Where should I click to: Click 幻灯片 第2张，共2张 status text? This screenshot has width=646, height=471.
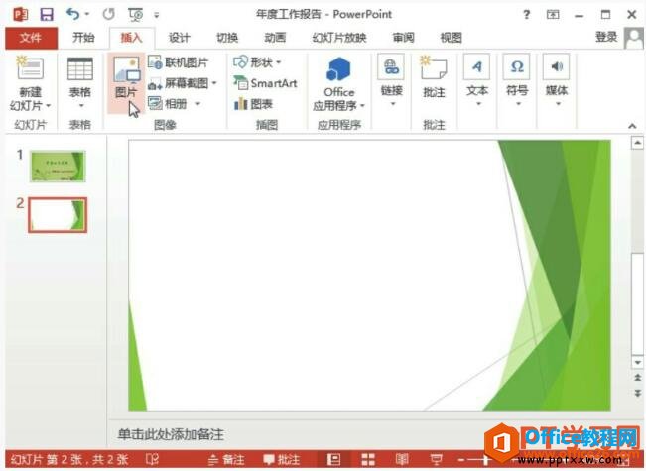[69, 459]
